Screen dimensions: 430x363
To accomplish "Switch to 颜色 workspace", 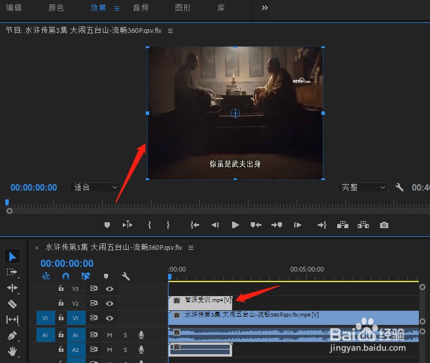I will (56, 8).
